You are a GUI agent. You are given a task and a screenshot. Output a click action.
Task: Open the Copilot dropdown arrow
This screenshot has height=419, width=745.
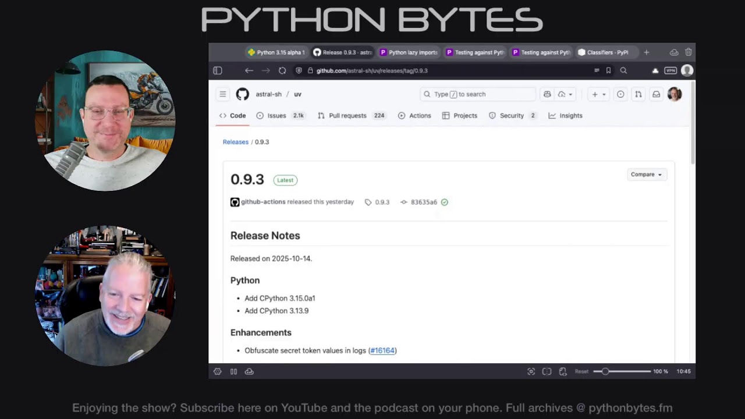pos(569,94)
